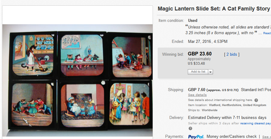
Task: Click the Magic Lantern Slide Set title
Action: tap(214, 9)
